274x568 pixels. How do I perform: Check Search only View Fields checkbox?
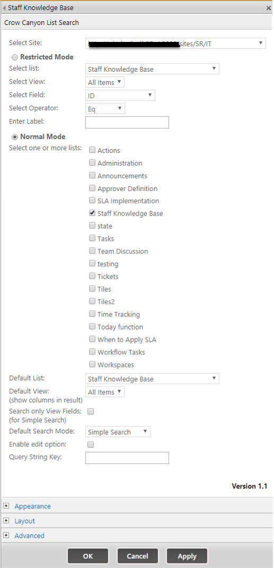pyautogui.click(x=91, y=411)
